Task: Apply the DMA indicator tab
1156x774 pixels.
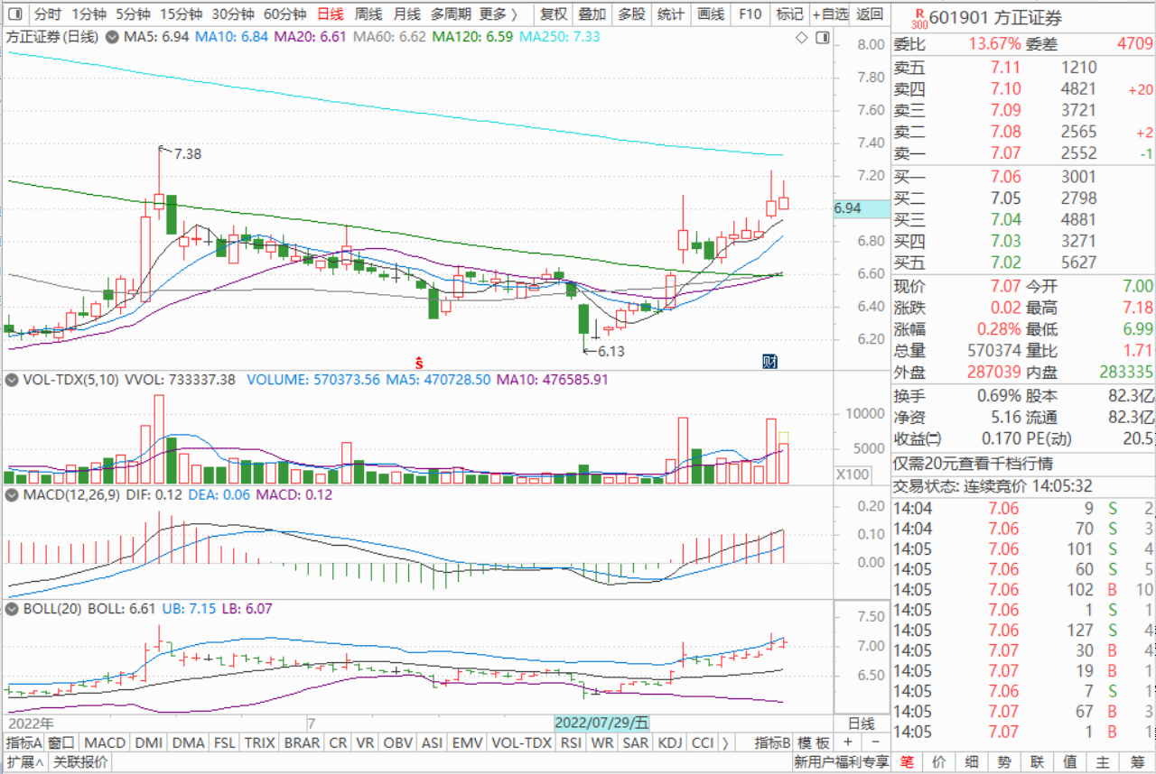Action: pos(189,742)
